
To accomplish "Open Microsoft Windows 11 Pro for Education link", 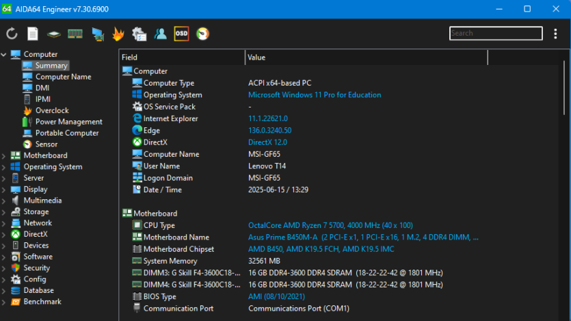I will click(315, 94).
